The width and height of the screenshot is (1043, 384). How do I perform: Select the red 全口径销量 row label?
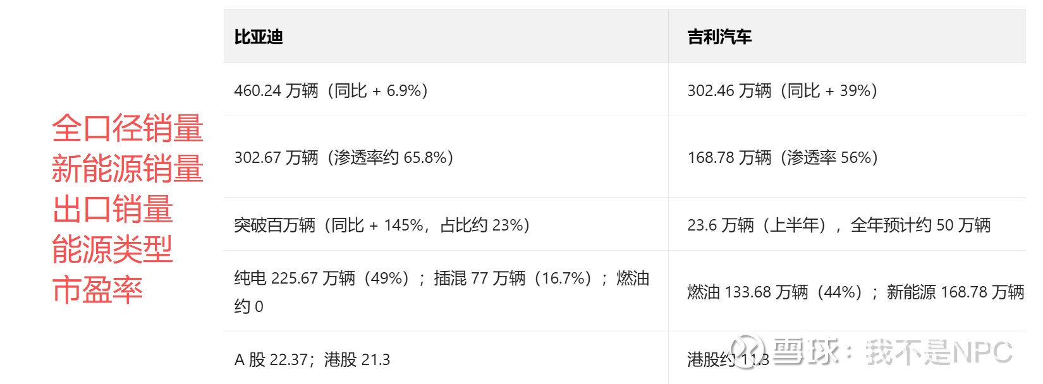[127, 128]
